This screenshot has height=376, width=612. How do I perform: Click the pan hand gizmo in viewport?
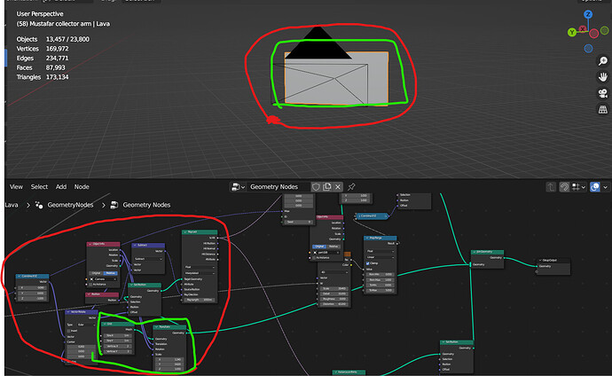point(602,77)
